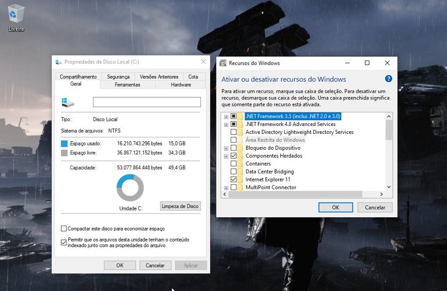This screenshot has height=291, width=447.
Task: Click the vertical scrollbar thumb in features list
Action: (389, 130)
